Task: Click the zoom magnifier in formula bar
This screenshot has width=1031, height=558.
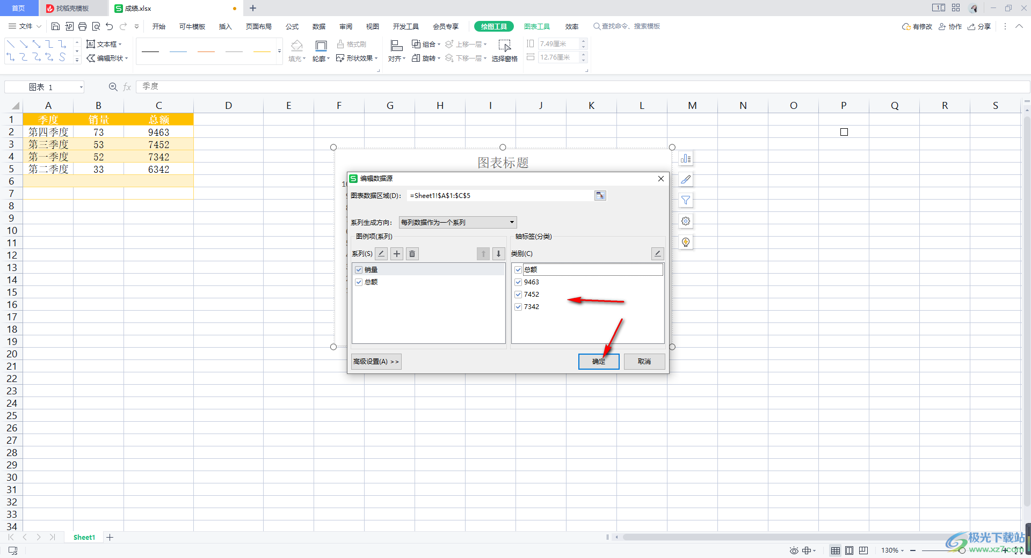Action: (113, 87)
